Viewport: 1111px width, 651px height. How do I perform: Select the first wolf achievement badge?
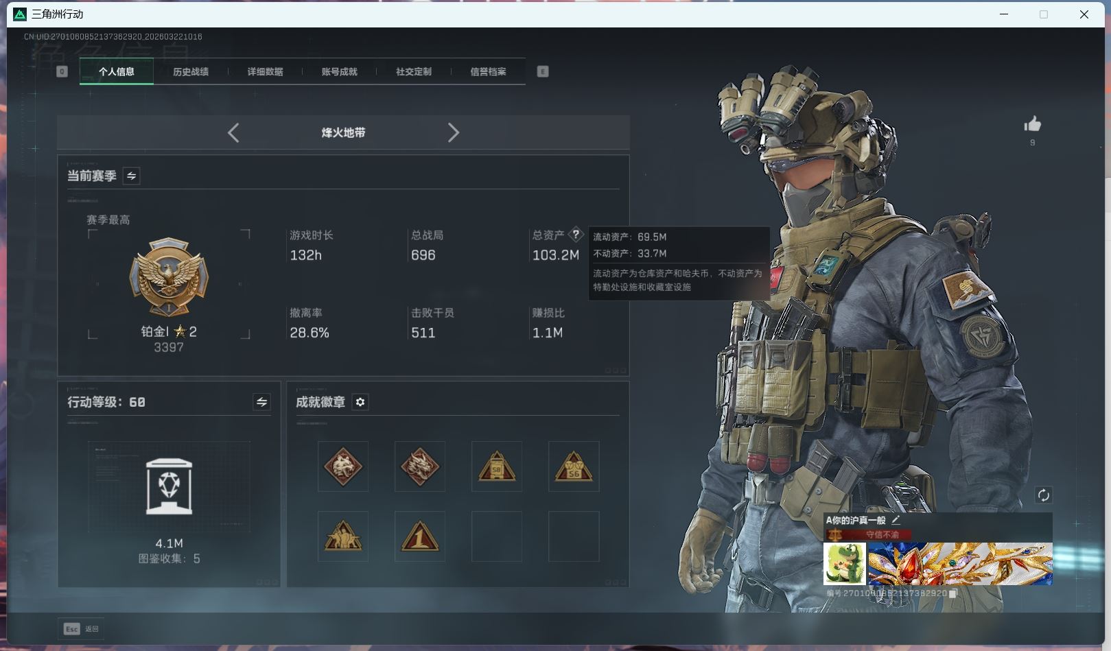pyautogui.click(x=343, y=466)
